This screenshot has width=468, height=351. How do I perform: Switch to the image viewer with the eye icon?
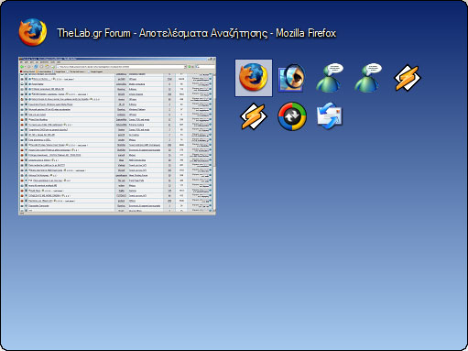pos(291,78)
